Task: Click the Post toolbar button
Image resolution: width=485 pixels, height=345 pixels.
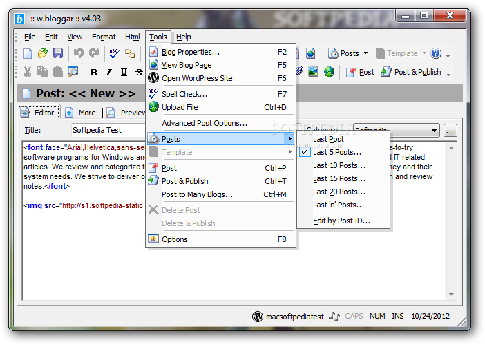Action: [360, 72]
